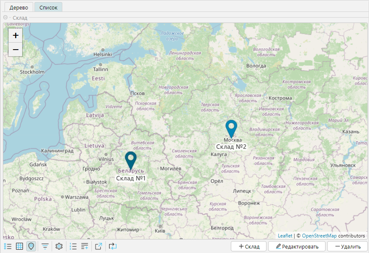The height and width of the screenshot is (253, 369).
Task: Click the add-lines list icon
Action: [85, 246]
